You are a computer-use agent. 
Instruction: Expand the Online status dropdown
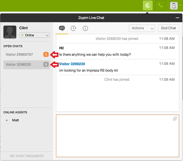pyautogui.click(x=35, y=35)
